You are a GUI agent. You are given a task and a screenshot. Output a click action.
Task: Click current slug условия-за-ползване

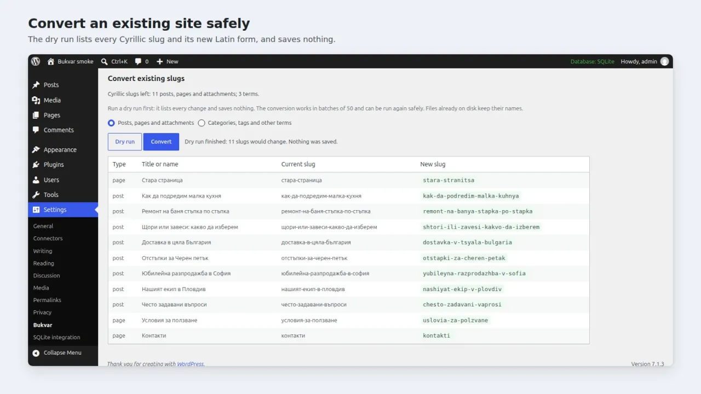(309, 320)
